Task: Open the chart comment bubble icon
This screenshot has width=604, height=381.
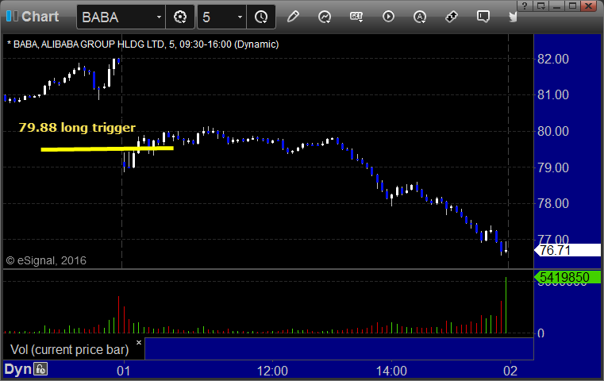Action: pyautogui.click(x=483, y=17)
